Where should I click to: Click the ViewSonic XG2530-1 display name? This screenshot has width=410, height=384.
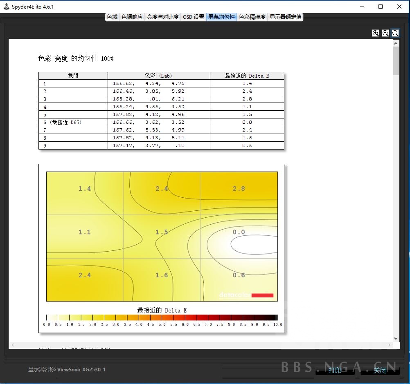(81, 370)
